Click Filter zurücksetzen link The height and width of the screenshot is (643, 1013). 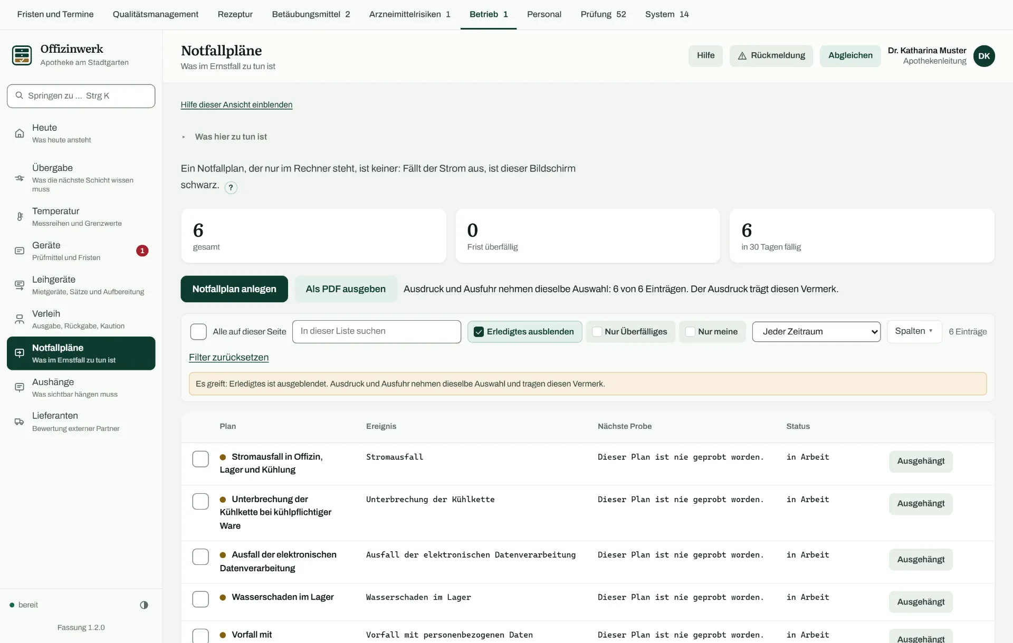click(x=228, y=358)
